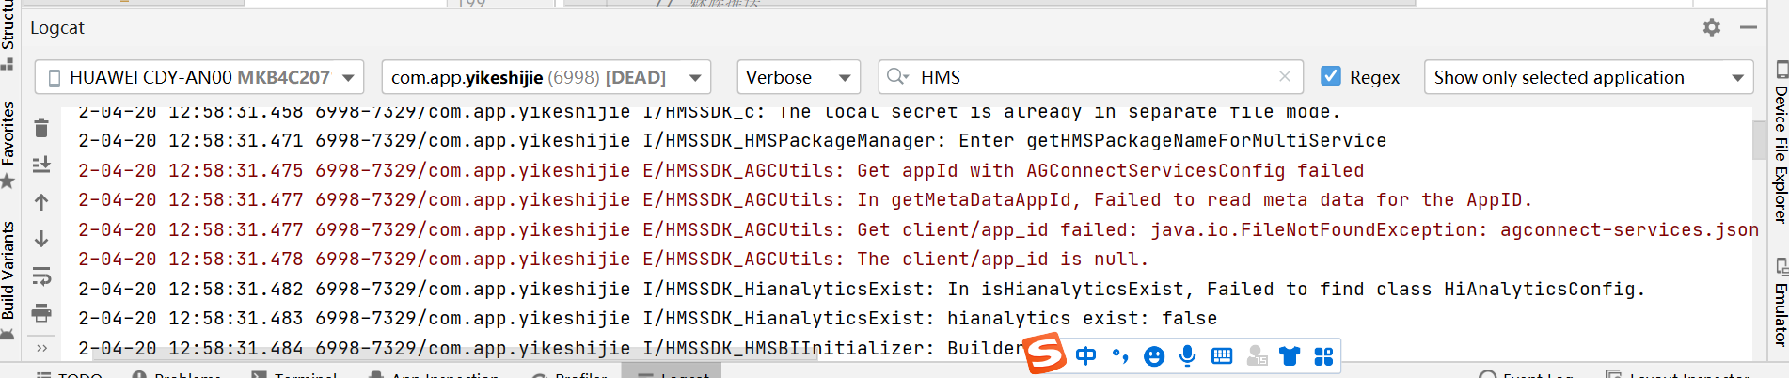The height and width of the screenshot is (378, 1789).
Task: Clear logcat with the trash icon
Action: [41, 128]
